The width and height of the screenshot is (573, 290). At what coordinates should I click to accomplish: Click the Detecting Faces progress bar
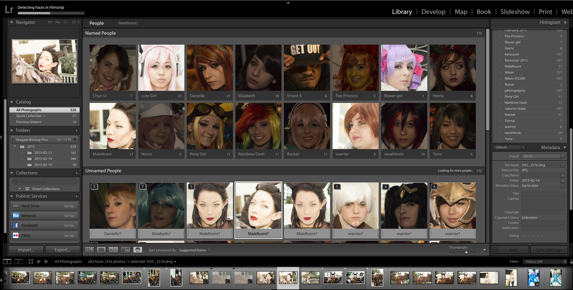51,13
